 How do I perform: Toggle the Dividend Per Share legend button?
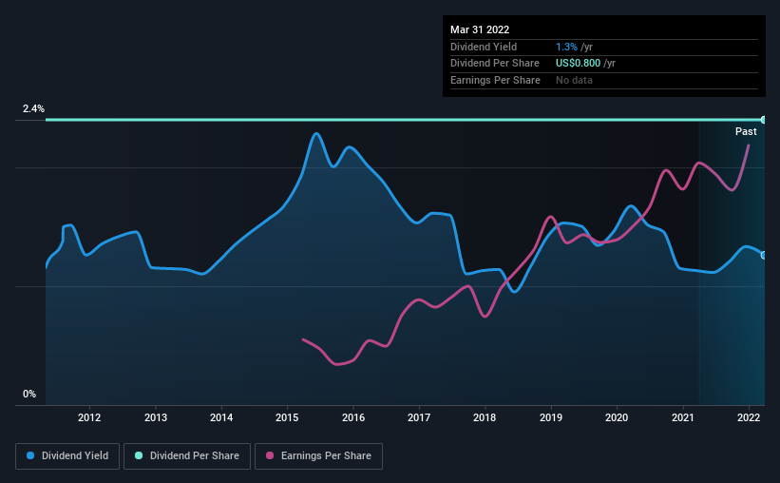187,456
